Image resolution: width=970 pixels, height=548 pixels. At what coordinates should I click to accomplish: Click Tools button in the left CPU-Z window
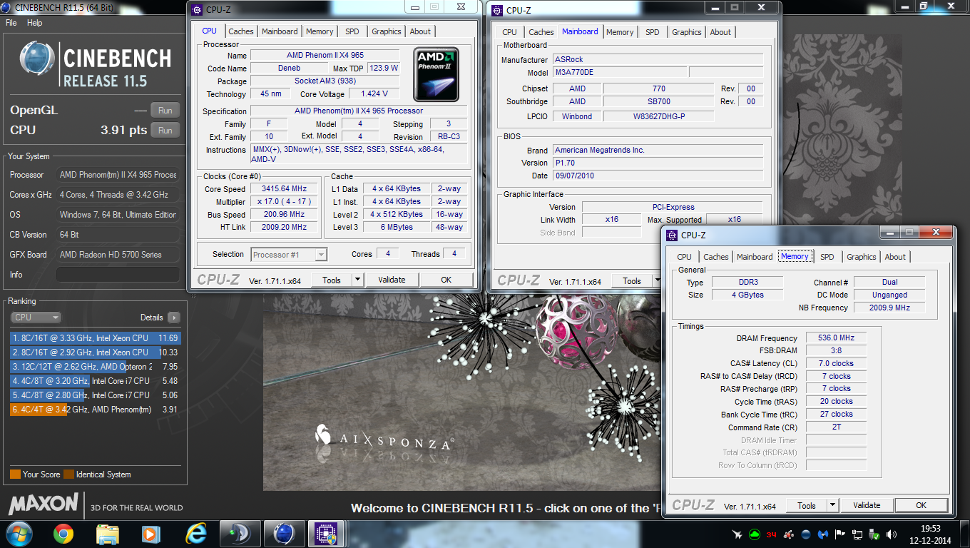[332, 280]
